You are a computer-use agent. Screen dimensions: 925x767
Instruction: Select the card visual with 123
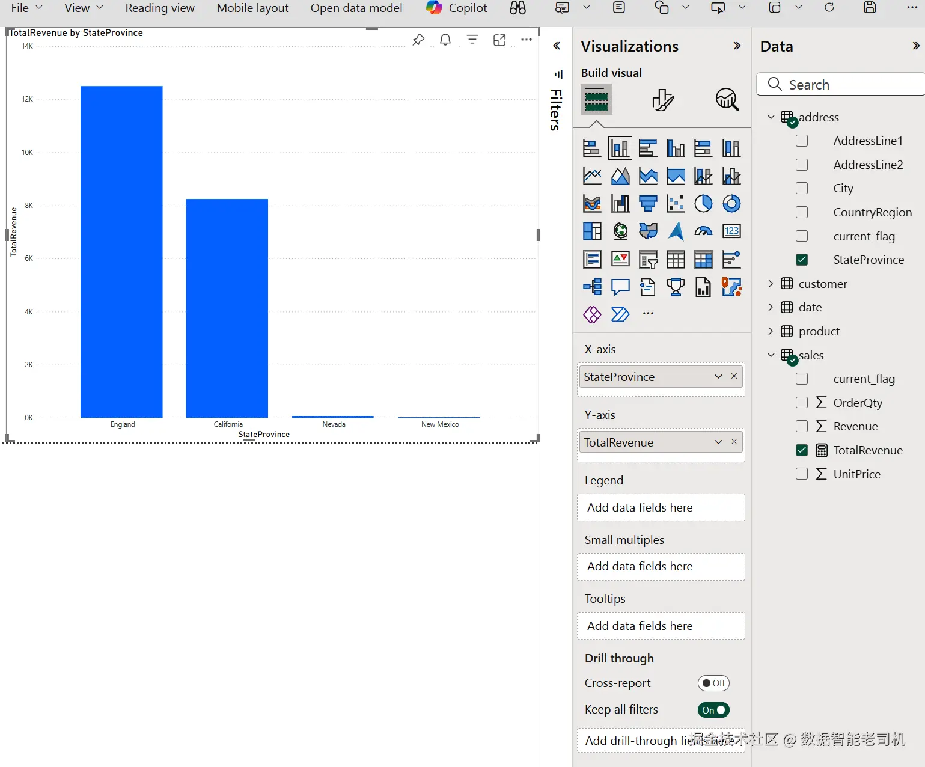click(x=731, y=231)
